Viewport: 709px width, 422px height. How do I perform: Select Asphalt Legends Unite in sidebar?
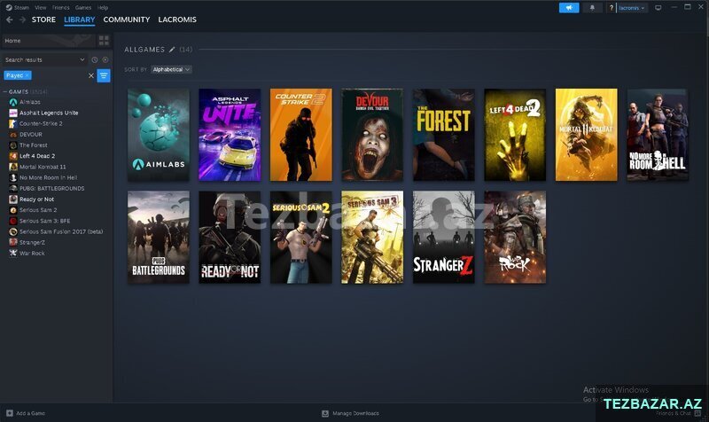coord(49,113)
